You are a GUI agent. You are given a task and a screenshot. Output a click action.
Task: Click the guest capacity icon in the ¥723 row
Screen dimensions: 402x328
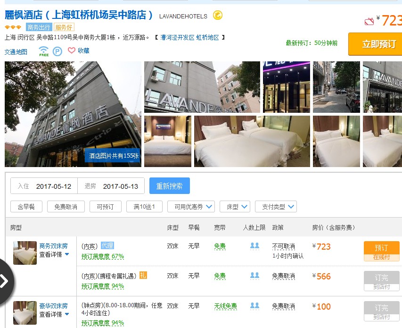click(254, 246)
